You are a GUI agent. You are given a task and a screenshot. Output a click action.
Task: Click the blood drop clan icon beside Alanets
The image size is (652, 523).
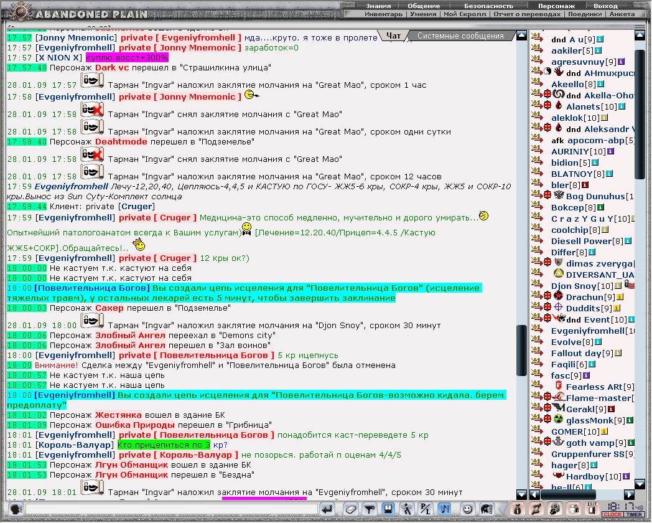pos(559,105)
